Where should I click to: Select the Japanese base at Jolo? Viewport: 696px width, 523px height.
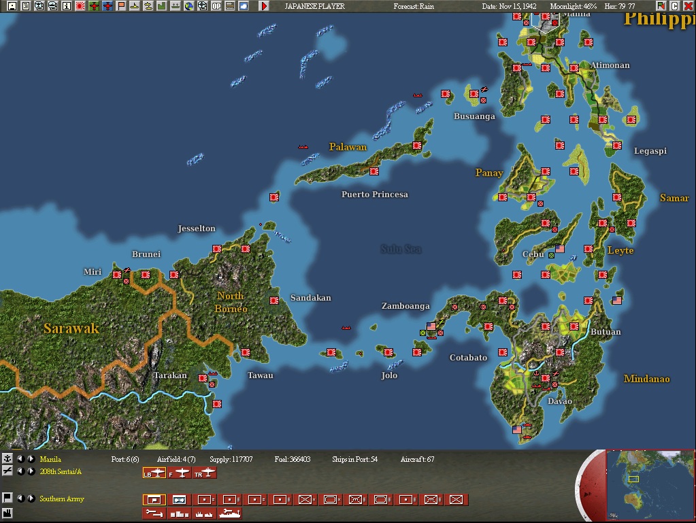tap(388, 352)
